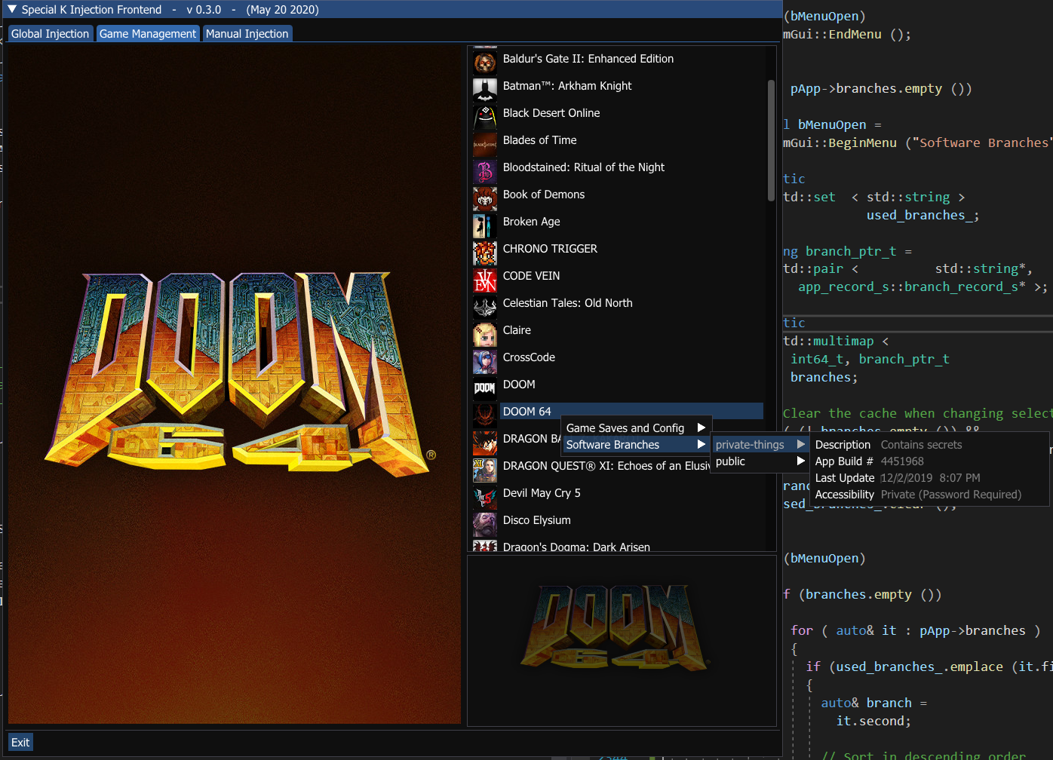The height and width of the screenshot is (760, 1053).
Task: Select the highlighted DOOM 64 entry
Action: [632, 412]
